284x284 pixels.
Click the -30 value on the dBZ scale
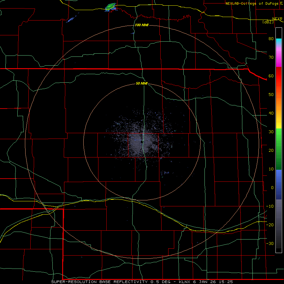(270, 243)
